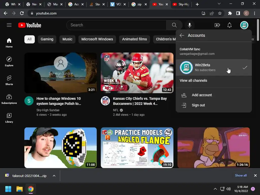Open the Chrome extensions puzzle icon
The image size is (260, 195).
pyautogui.click(x=230, y=13)
